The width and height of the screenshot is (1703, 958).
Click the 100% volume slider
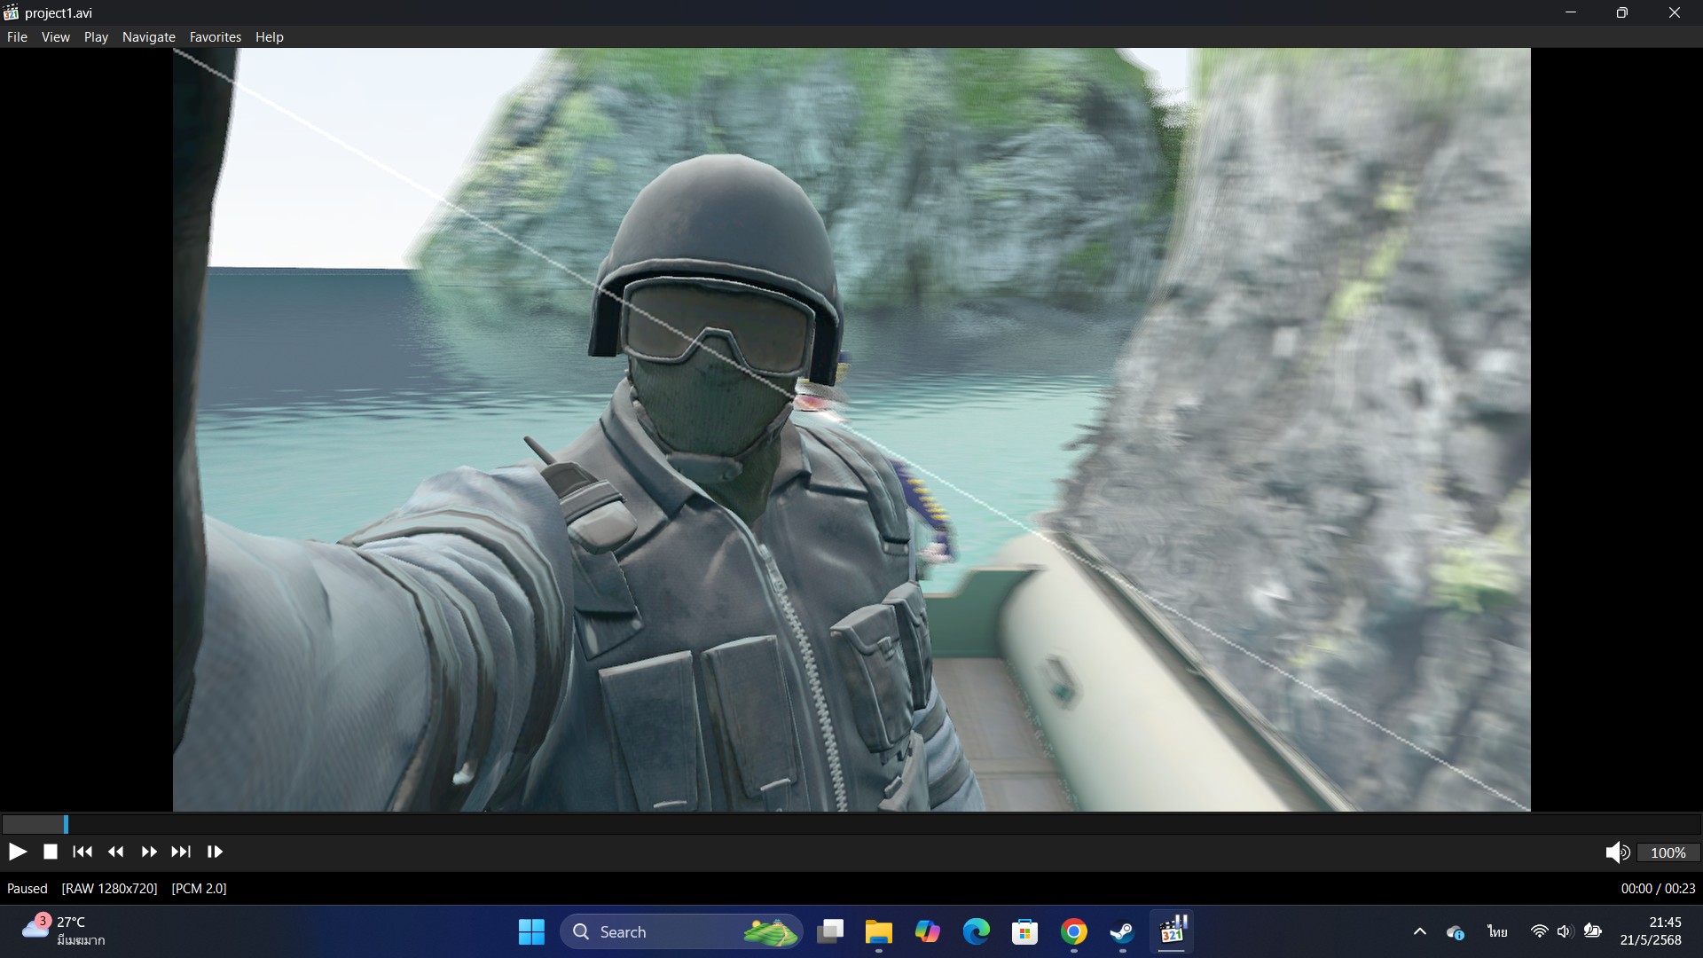pyautogui.click(x=1668, y=852)
